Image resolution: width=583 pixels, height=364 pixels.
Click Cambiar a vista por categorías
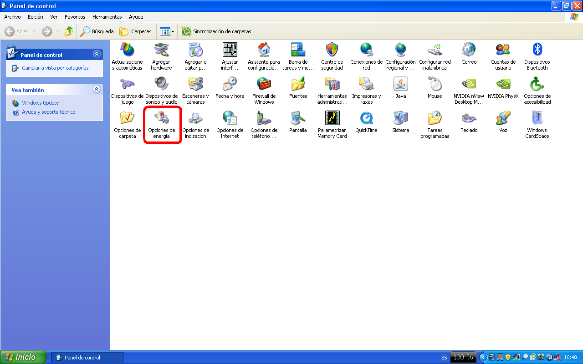55,68
